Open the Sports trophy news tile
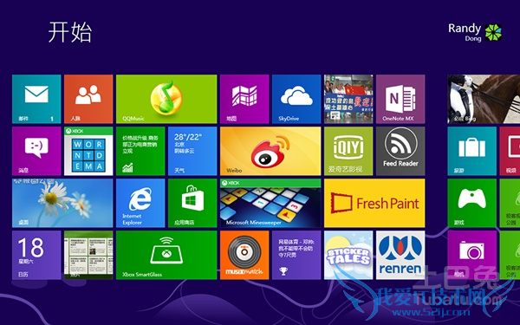 (x=296, y=255)
